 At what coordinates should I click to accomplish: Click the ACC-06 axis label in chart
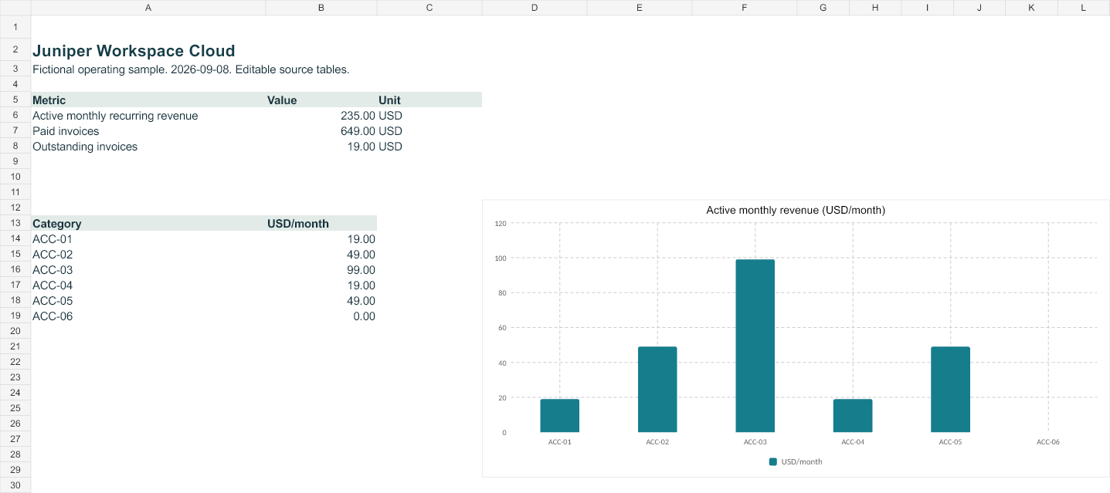tap(1048, 442)
